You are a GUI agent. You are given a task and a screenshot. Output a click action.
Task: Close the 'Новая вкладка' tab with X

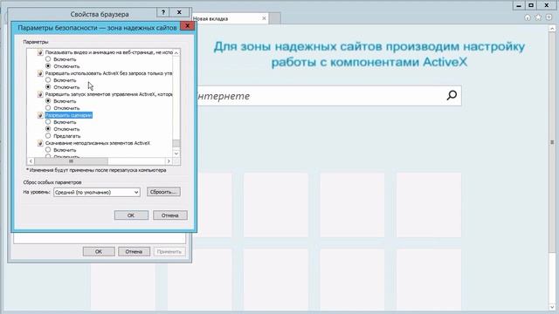tap(264, 18)
